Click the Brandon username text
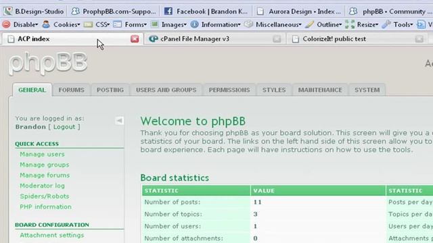The image size is (433, 243). point(30,127)
